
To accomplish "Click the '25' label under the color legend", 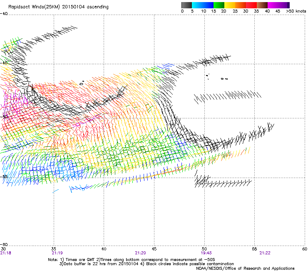I will 235,11.
